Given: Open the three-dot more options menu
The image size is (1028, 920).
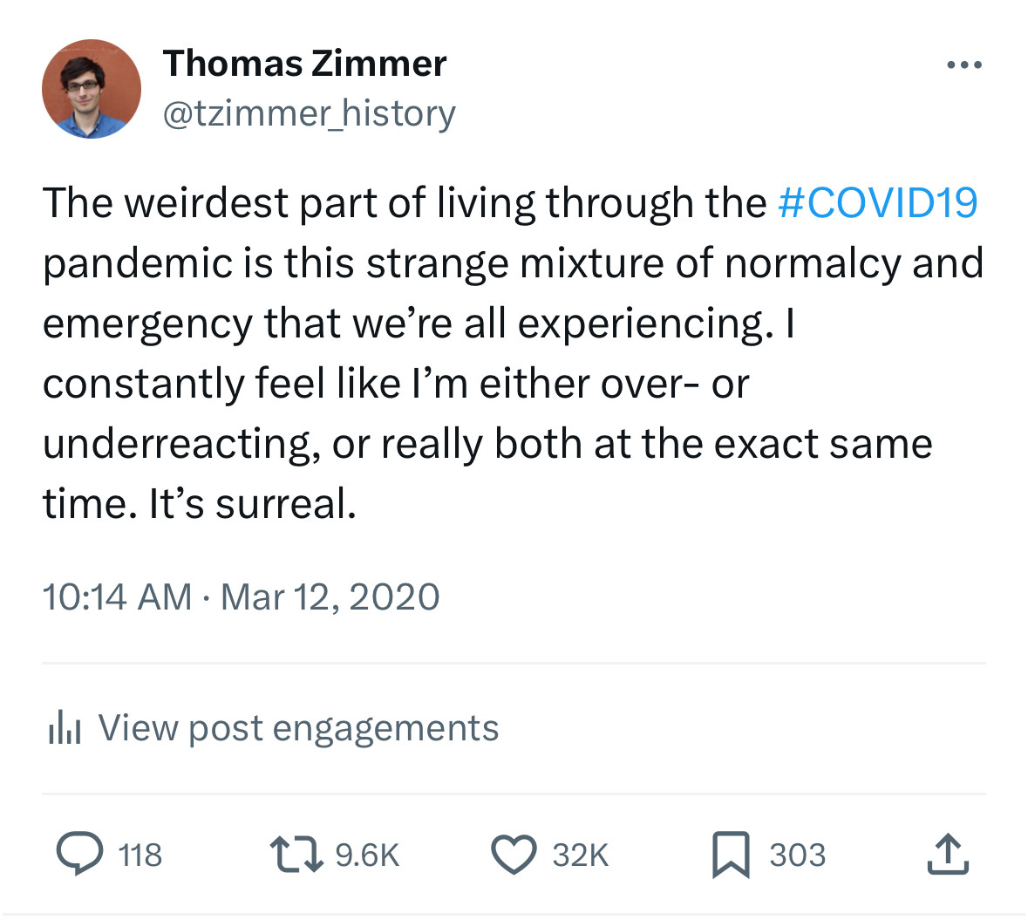Looking at the screenshot, I should point(964,65).
